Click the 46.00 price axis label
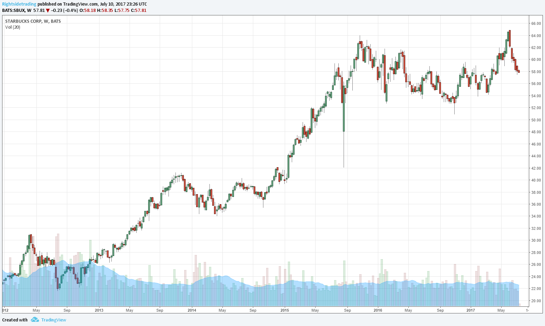 pos(536,144)
